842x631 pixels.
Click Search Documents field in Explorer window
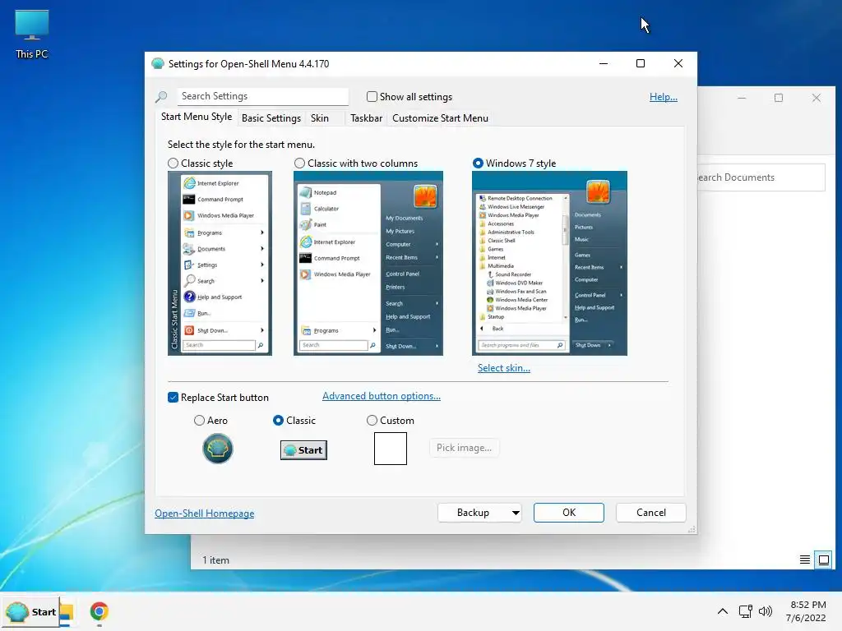point(761,177)
